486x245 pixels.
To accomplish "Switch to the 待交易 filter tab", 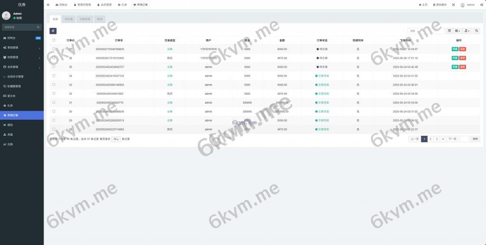I will pyautogui.click(x=69, y=19).
